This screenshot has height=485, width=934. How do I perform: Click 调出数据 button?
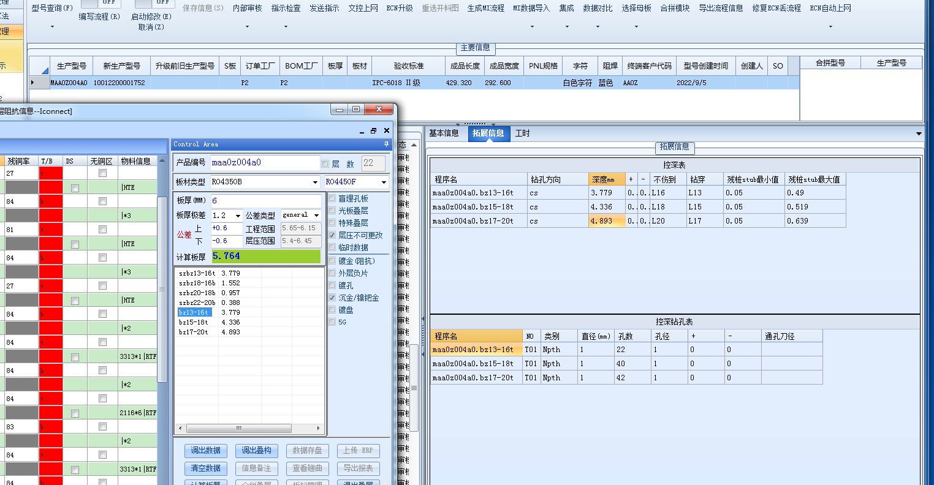coord(205,451)
